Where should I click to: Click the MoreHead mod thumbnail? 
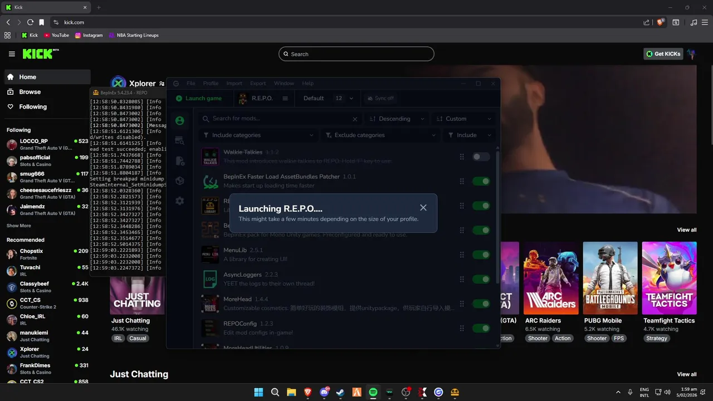[x=210, y=304]
